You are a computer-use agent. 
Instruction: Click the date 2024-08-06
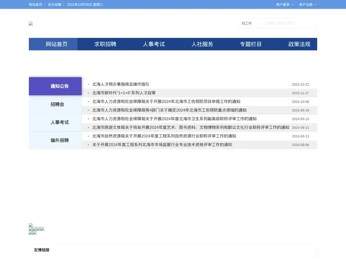tap(300, 145)
